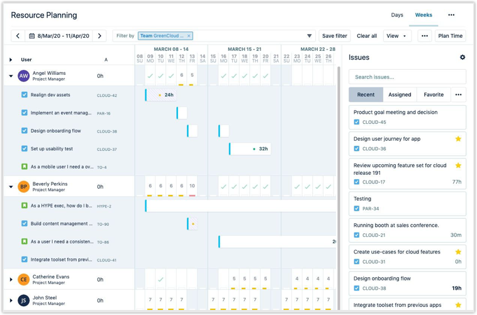The image size is (477, 315).
Task: Toggle checkbox for Realign dev assets
Action: point(25,95)
